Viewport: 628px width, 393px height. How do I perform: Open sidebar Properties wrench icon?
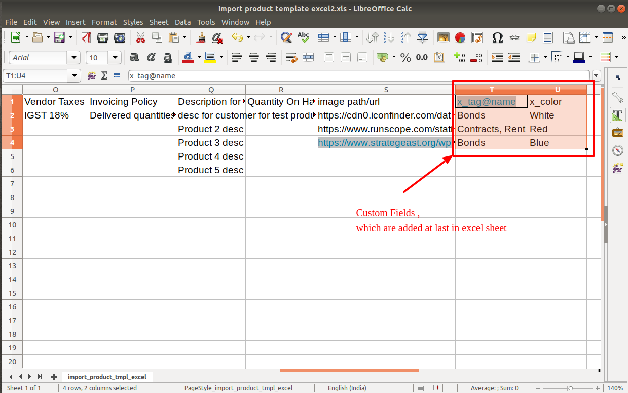[x=618, y=96]
